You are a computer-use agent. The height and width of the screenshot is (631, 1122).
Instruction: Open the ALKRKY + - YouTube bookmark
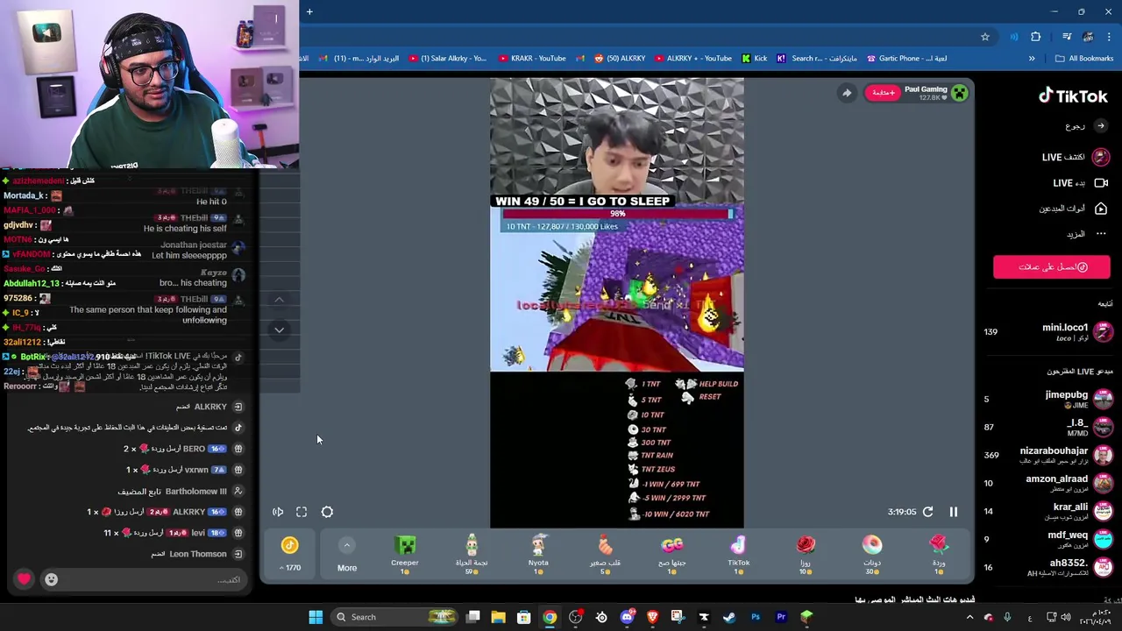[692, 59]
